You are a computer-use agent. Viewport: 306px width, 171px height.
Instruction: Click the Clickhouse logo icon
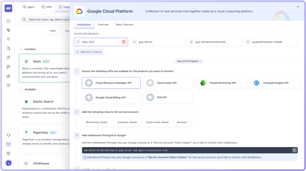click(x=26, y=163)
